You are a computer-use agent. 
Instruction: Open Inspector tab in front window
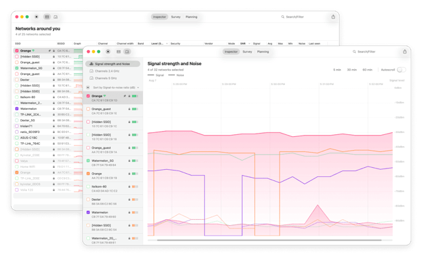point(231,51)
